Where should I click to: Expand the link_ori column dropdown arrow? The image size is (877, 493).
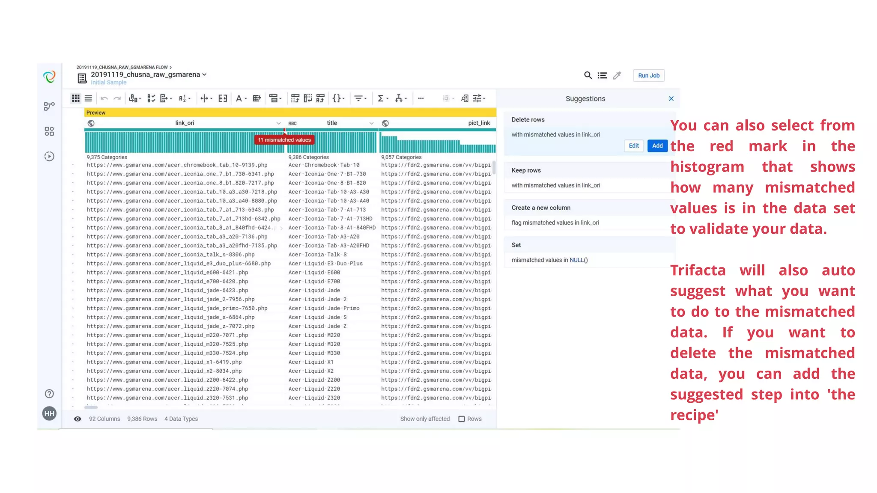tap(279, 123)
